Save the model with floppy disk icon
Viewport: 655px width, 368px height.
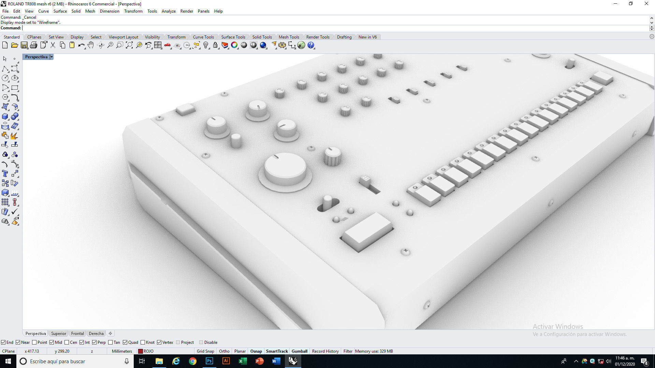24,45
